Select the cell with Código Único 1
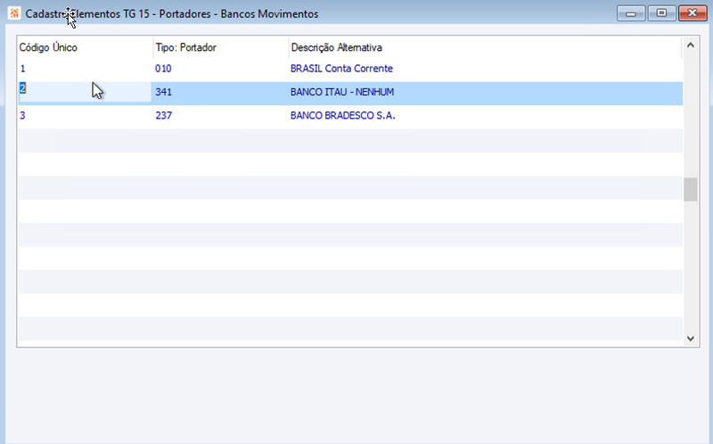The image size is (713, 444). 85,69
